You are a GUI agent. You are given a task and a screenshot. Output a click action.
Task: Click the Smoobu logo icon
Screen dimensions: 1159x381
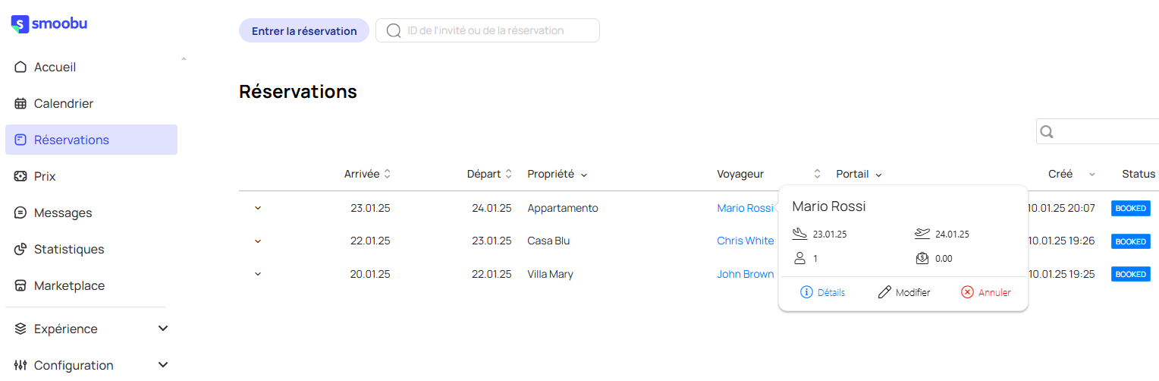20,24
